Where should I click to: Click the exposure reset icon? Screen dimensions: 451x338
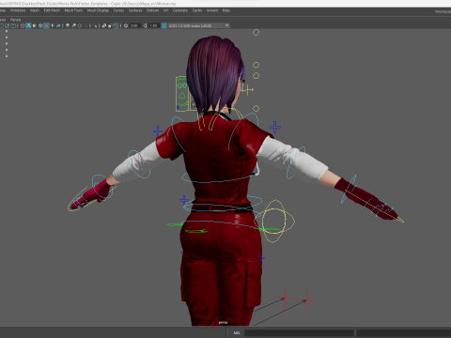click(x=126, y=25)
